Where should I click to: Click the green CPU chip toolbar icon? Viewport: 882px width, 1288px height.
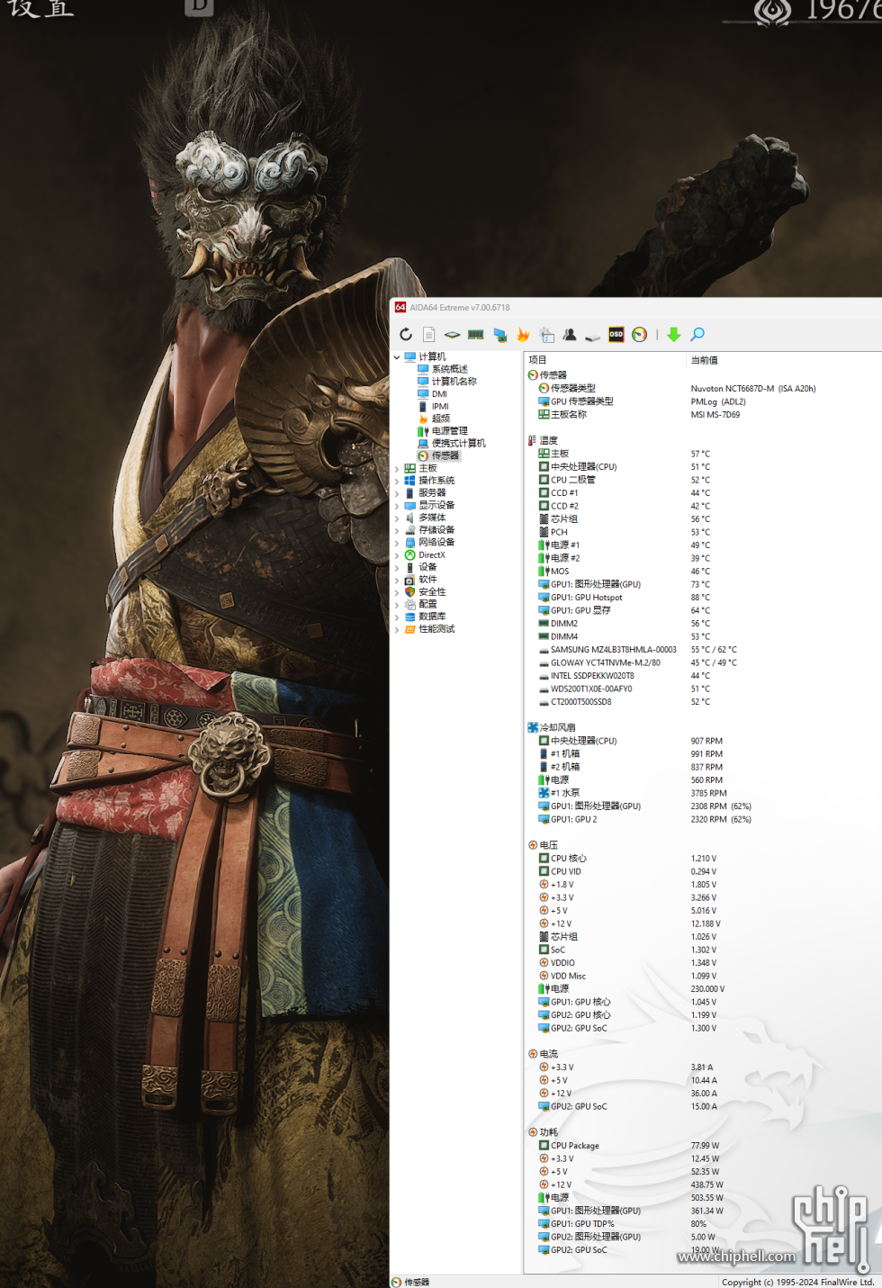pos(453,335)
